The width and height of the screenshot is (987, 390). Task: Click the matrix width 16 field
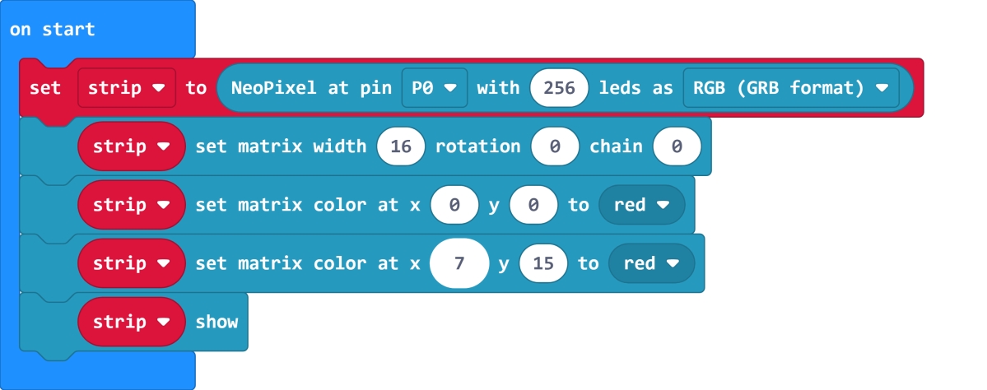pos(401,146)
